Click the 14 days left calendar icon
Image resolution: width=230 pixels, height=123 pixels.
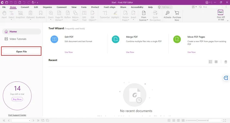(x=220, y=12)
